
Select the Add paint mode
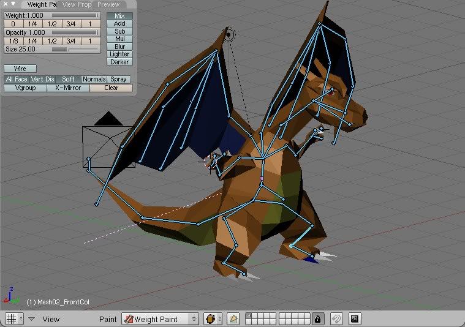[119, 23]
